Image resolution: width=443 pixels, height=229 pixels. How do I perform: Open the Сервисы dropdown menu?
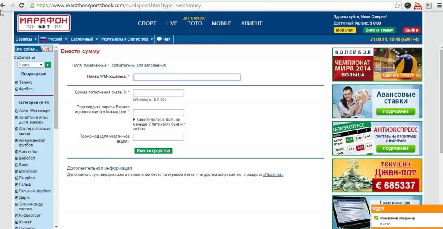pos(26,39)
